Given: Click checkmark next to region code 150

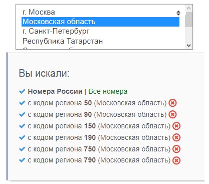Looking at the screenshot, I should pyautogui.click(x=22, y=126).
